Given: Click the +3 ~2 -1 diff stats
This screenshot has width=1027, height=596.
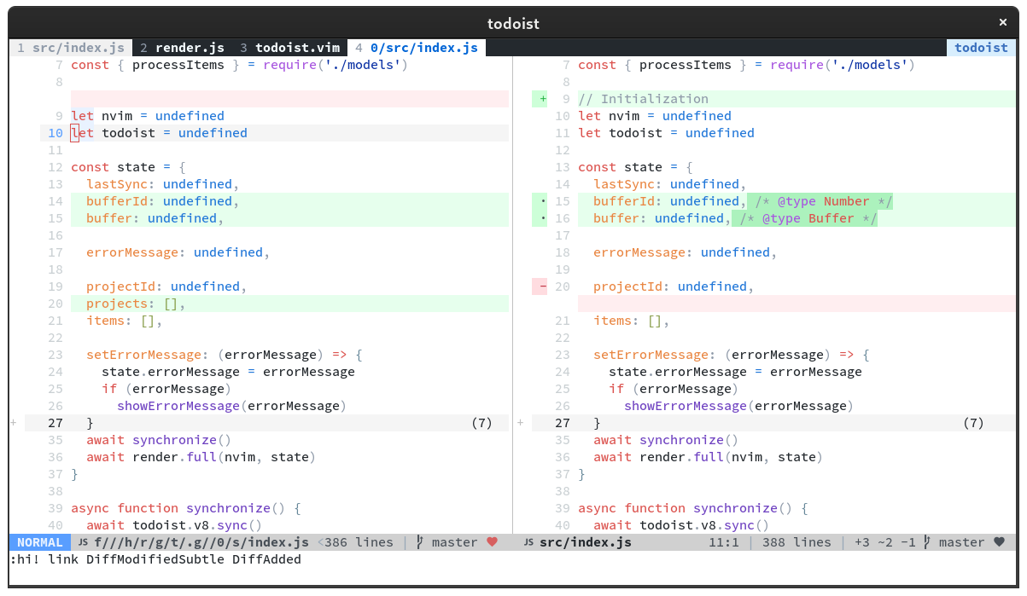Looking at the screenshot, I should coord(884,541).
